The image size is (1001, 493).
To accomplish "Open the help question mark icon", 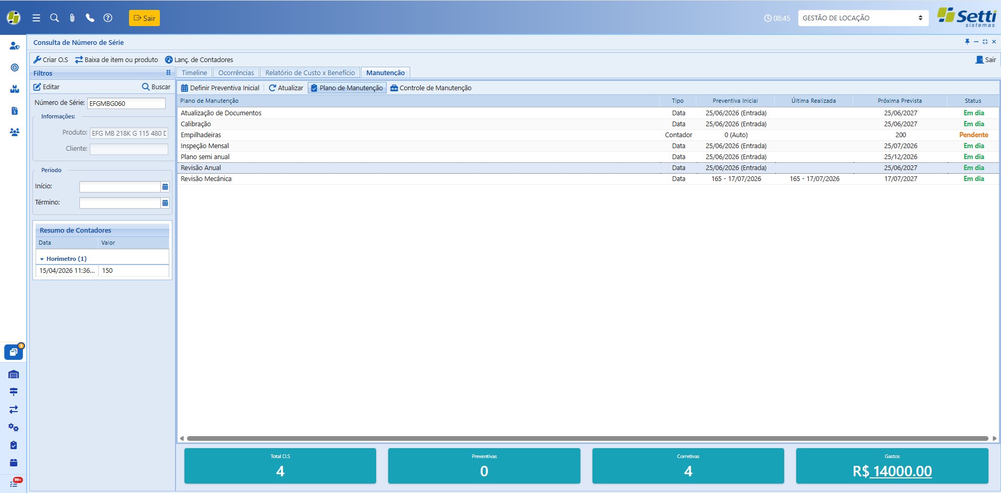I will (x=108, y=18).
